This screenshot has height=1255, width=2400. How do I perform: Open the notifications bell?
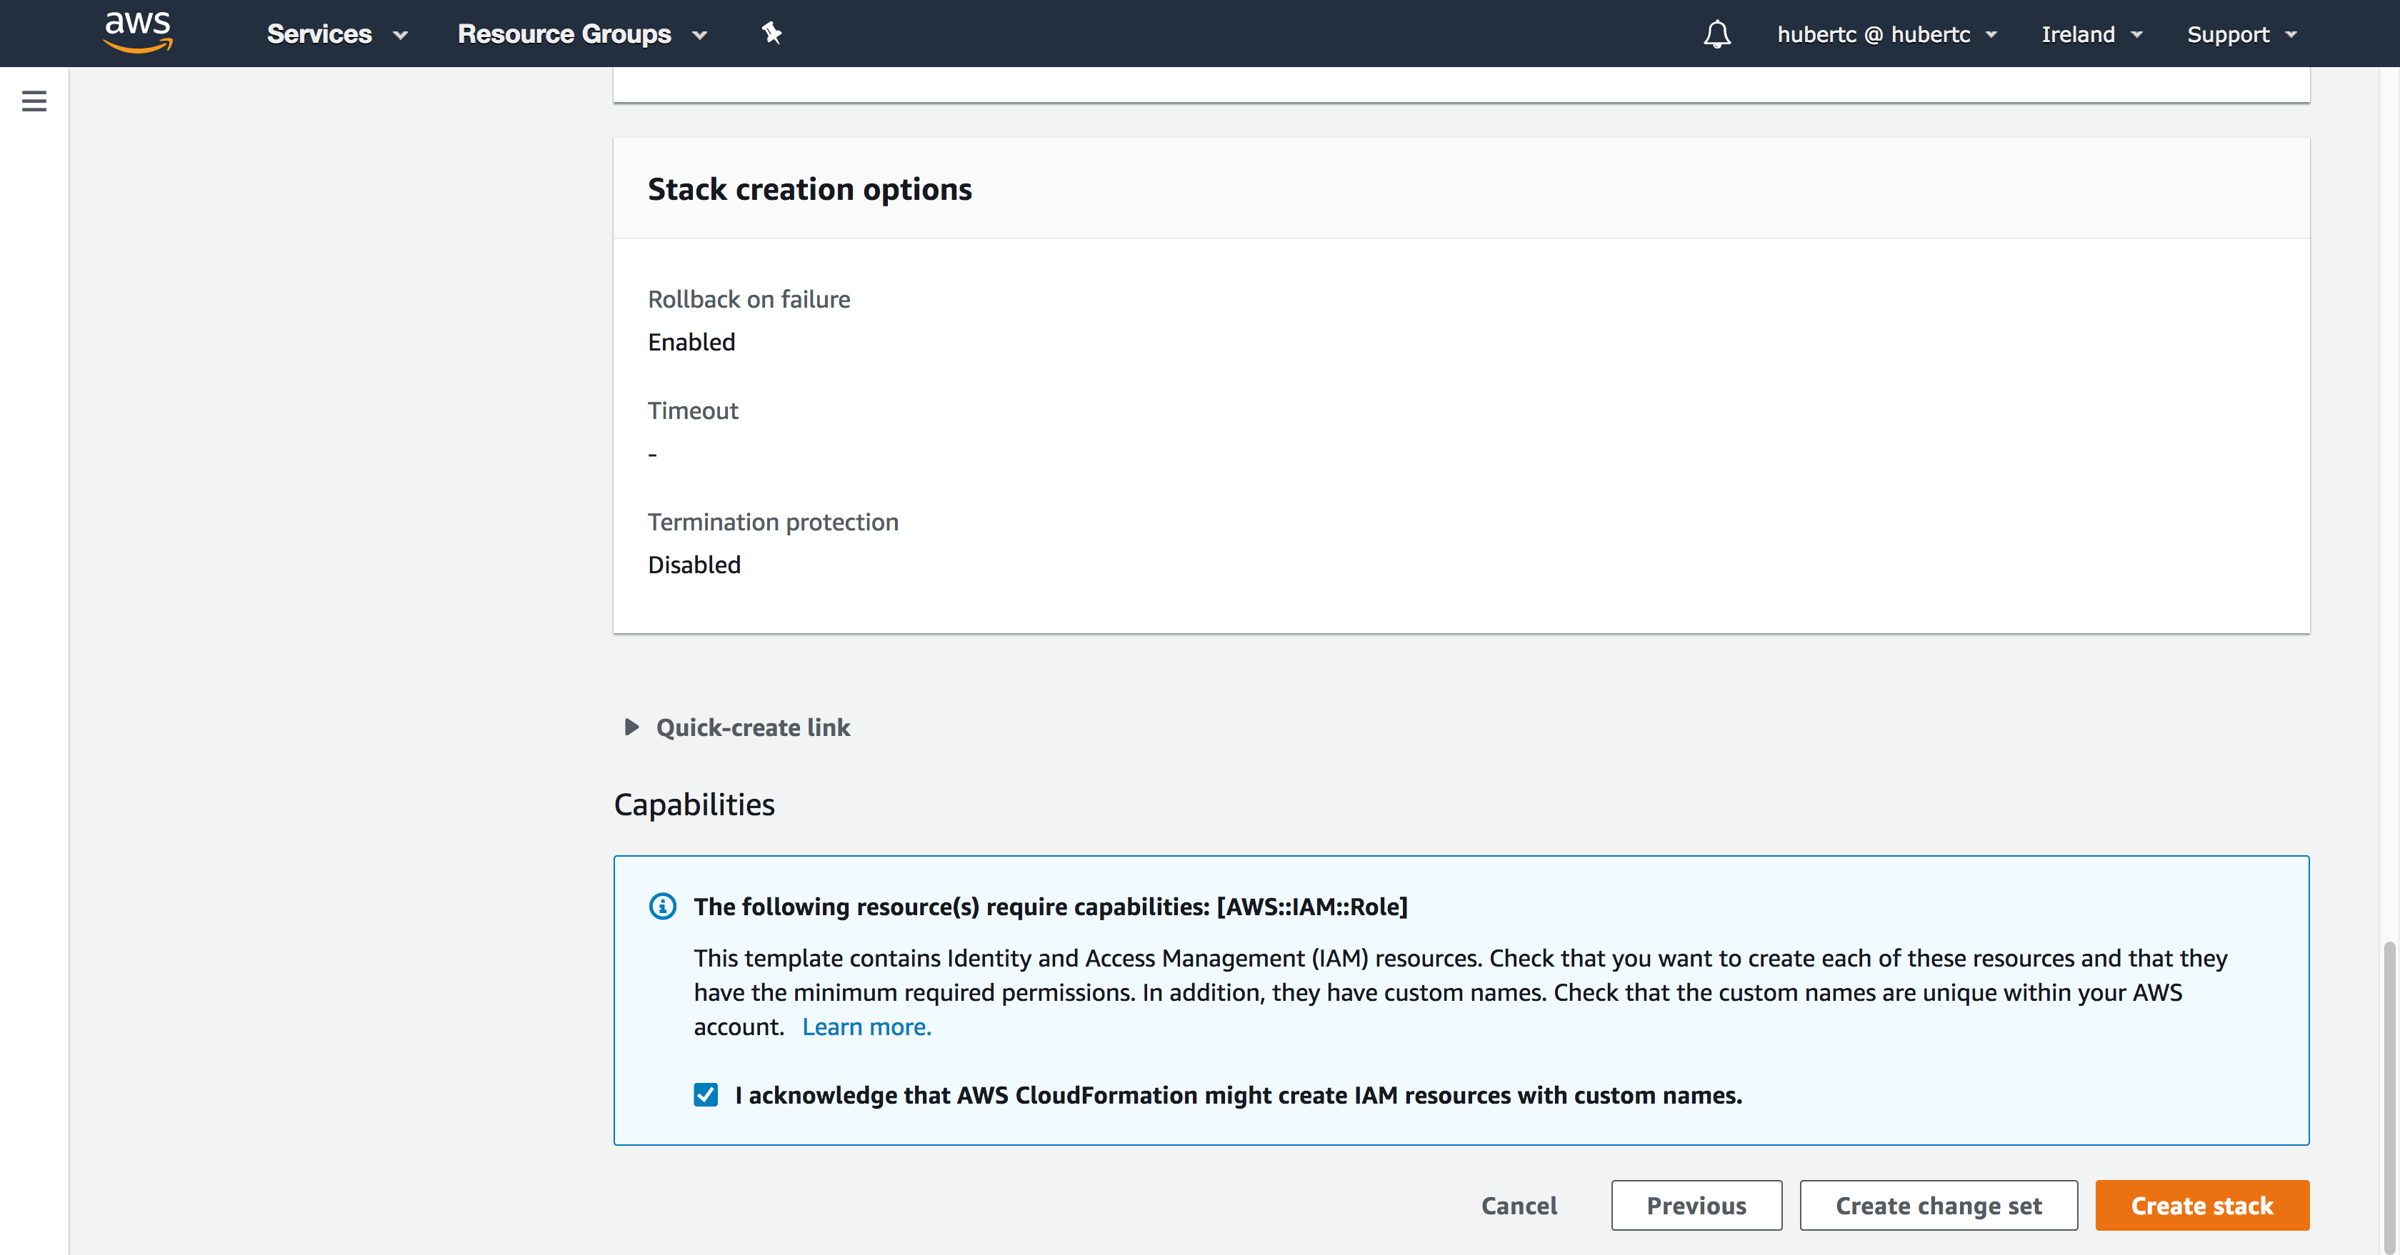[x=1716, y=34]
